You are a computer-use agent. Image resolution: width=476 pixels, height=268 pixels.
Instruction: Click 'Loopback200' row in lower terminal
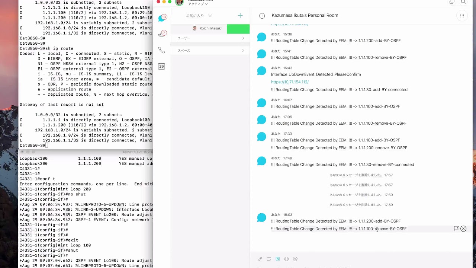86,164
